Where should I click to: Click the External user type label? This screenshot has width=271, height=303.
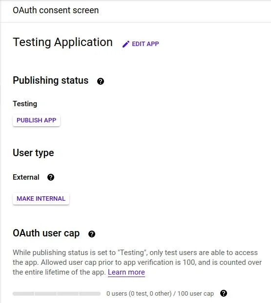26,177
